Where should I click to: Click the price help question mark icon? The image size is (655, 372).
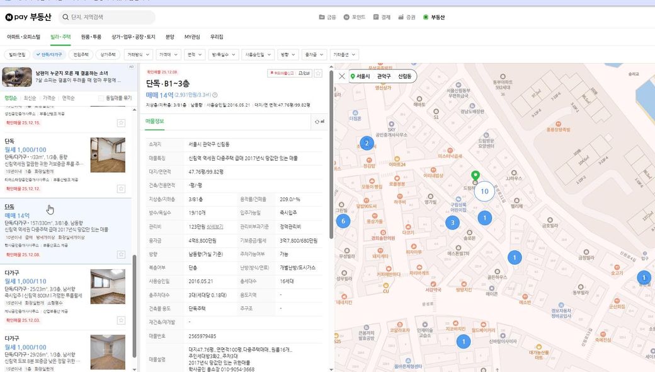(215, 95)
